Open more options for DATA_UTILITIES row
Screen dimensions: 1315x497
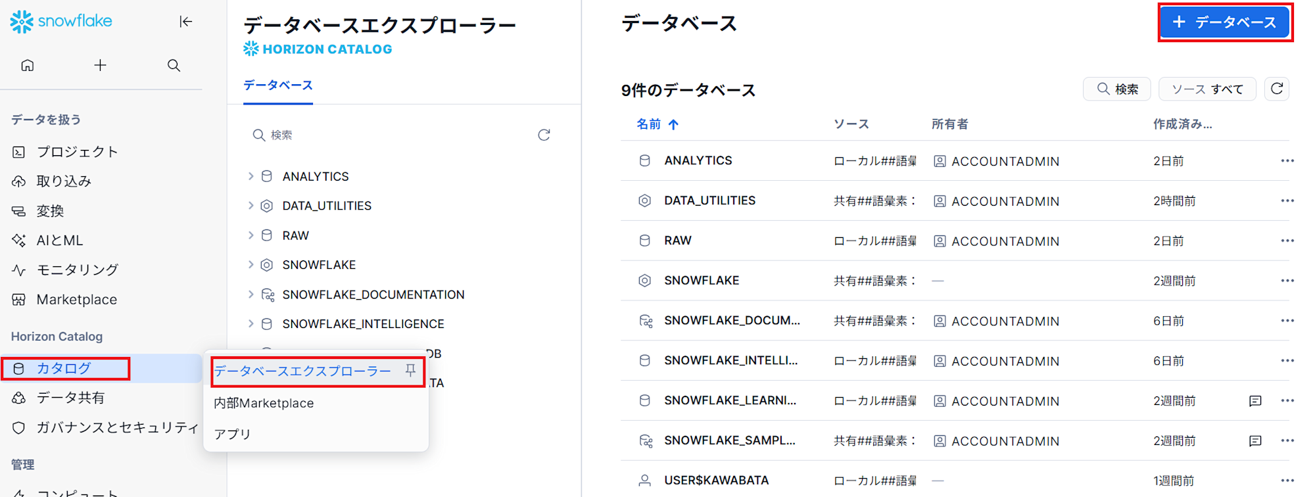[x=1287, y=201]
